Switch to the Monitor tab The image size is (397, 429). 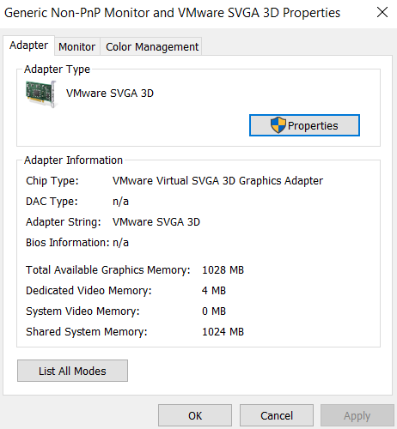coord(77,46)
